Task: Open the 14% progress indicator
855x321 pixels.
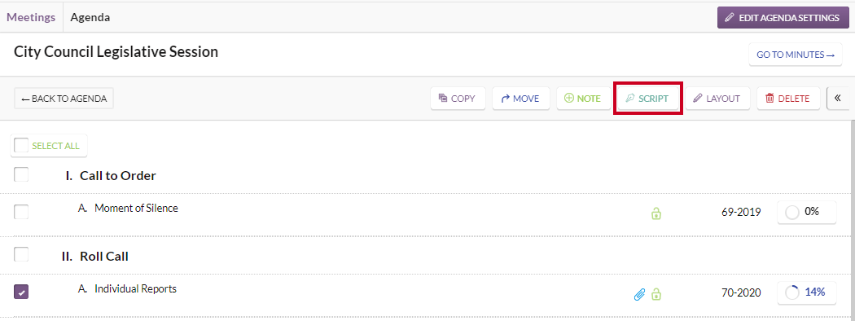Action: [x=806, y=292]
